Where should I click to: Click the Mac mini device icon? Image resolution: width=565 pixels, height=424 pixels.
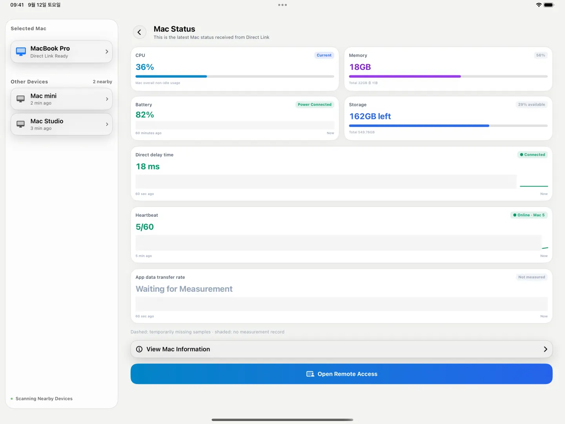pyautogui.click(x=21, y=99)
